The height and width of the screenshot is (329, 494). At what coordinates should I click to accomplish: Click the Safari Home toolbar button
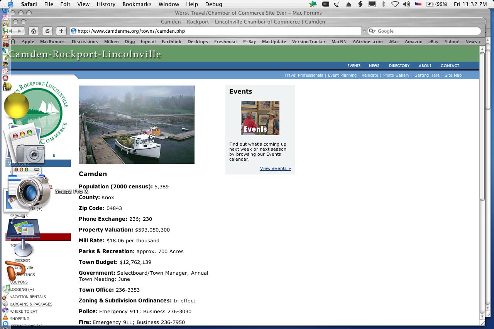(x=34, y=31)
